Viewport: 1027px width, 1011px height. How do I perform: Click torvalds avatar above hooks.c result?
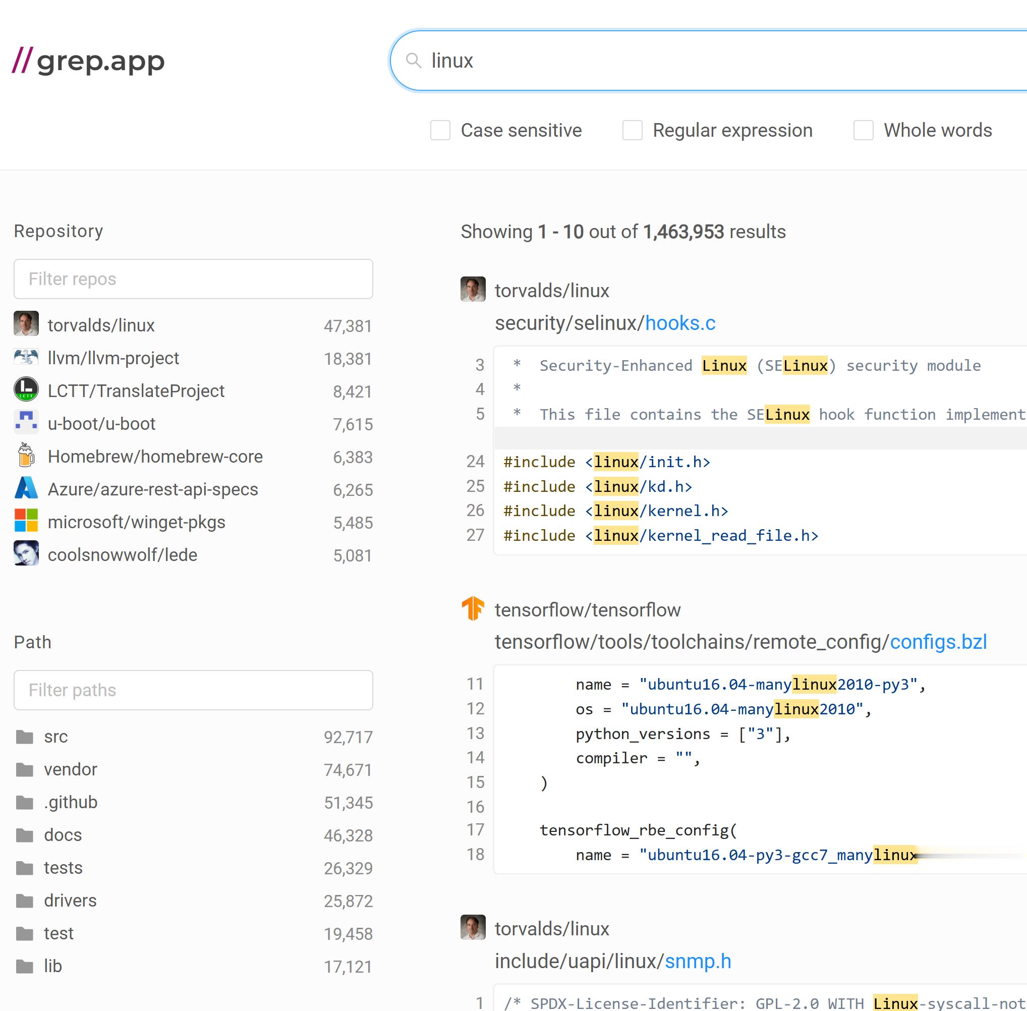coord(473,289)
